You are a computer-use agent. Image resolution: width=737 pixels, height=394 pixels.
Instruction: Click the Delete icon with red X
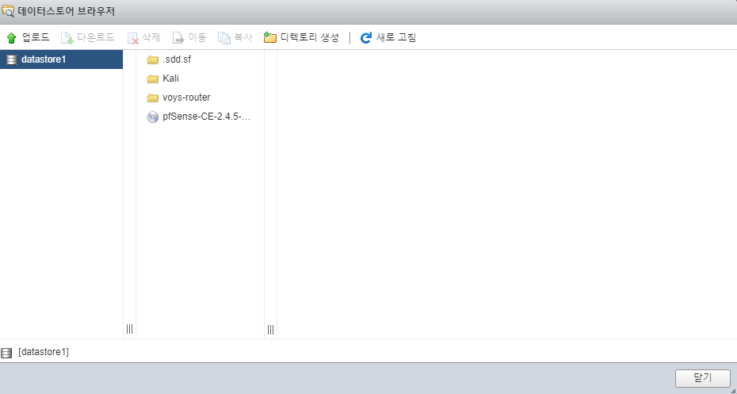132,38
